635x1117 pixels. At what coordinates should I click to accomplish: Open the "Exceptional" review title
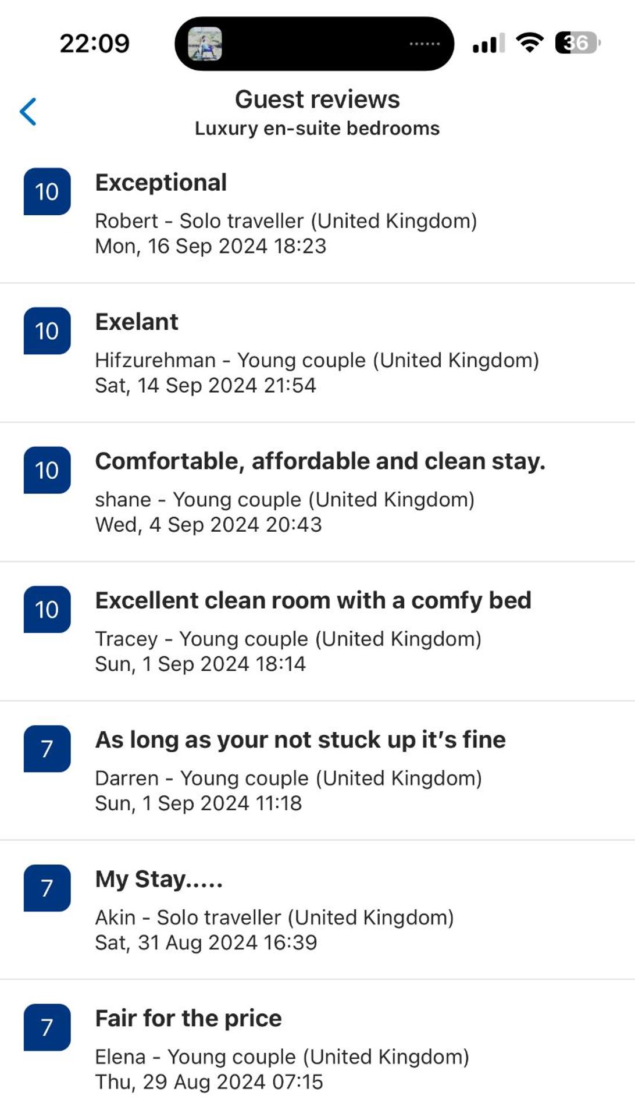point(161,183)
